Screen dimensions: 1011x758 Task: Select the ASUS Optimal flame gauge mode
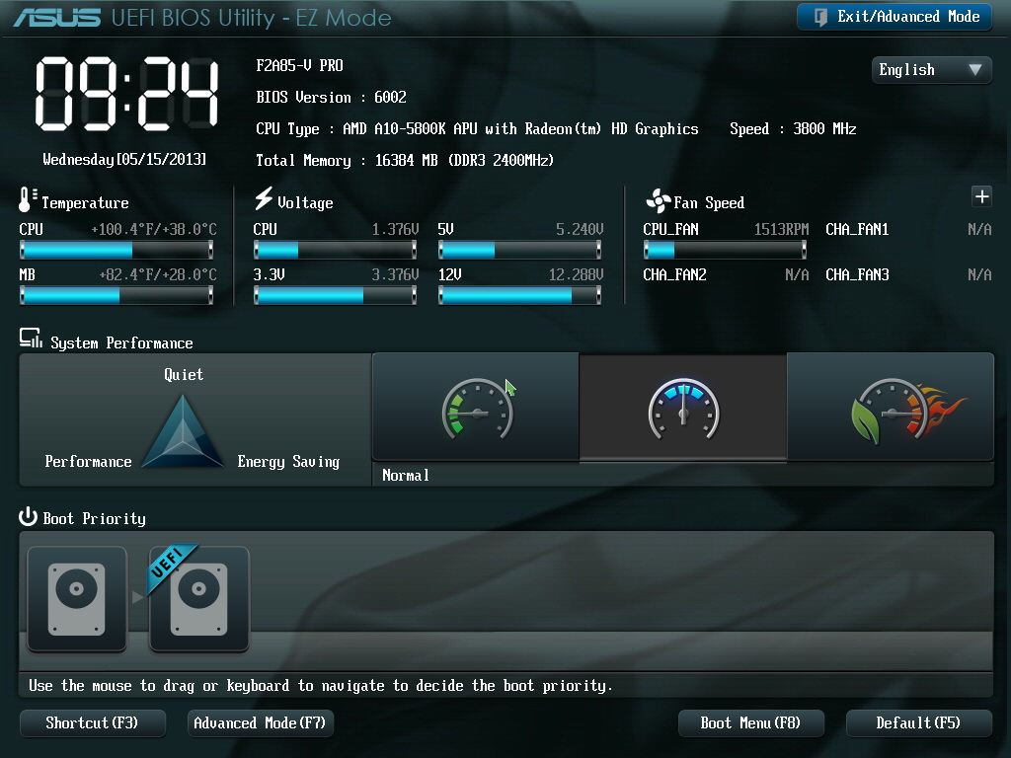891,407
